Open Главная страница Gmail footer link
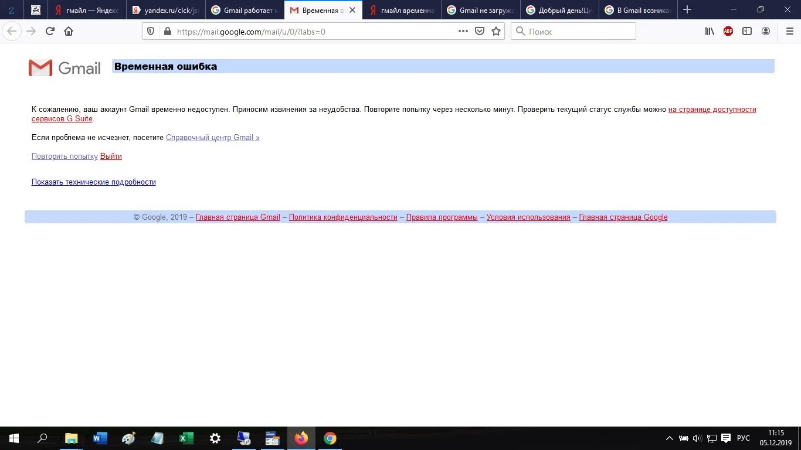This screenshot has width=801, height=450. click(x=237, y=217)
